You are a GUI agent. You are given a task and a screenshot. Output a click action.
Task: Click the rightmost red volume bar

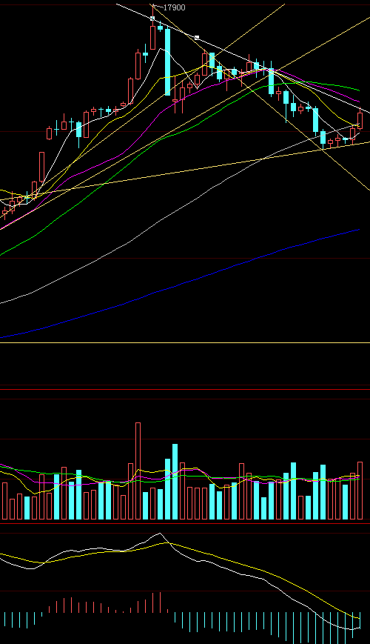pyautogui.click(x=360, y=491)
